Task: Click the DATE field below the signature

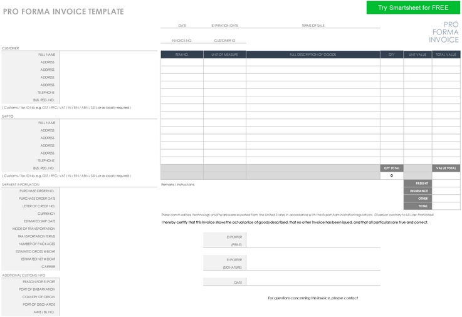Action: point(313,282)
